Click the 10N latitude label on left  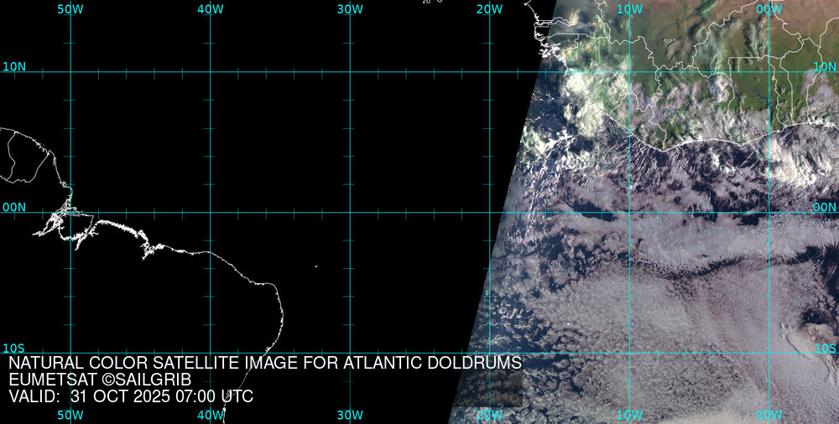pyautogui.click(x=14, y=66)
